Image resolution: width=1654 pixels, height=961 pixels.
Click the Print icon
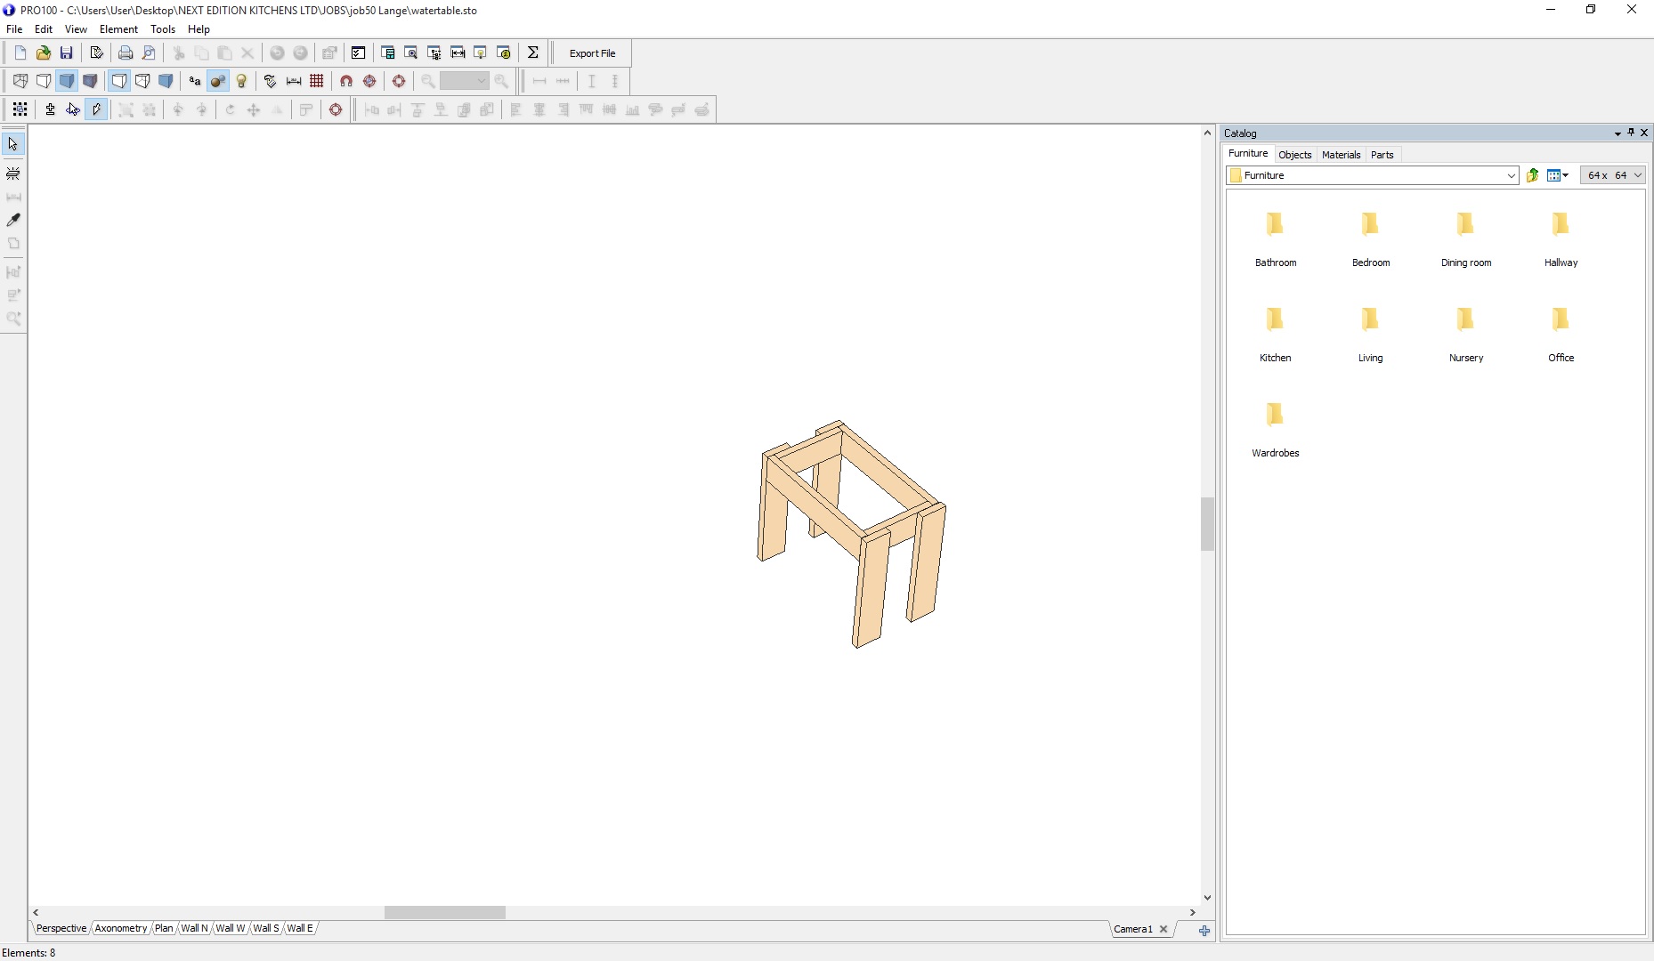tap(126, 53)
